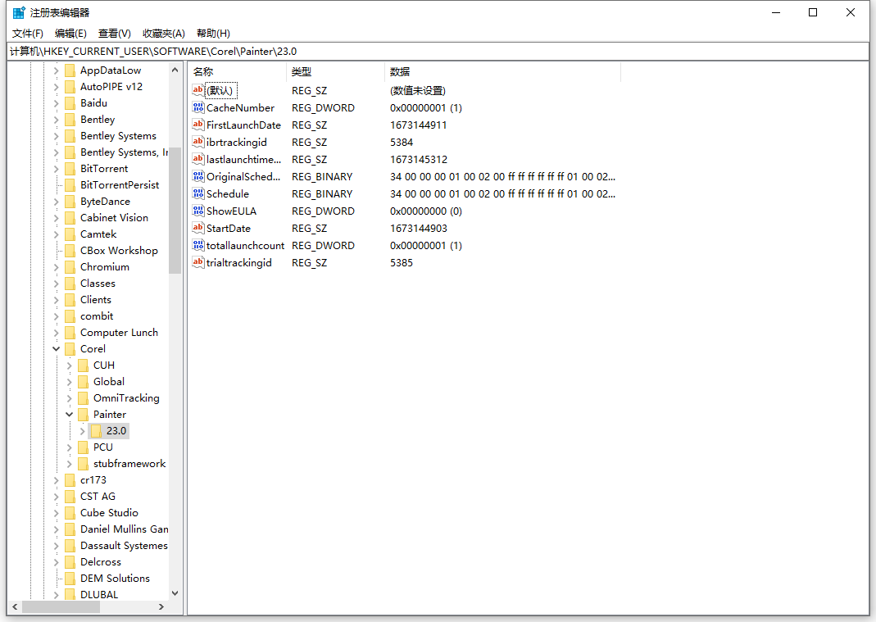Image resolution: width=876 pixels, height=622 pixels.
Task: Open the 帮助(H) menu
Action: coord(213,34)
